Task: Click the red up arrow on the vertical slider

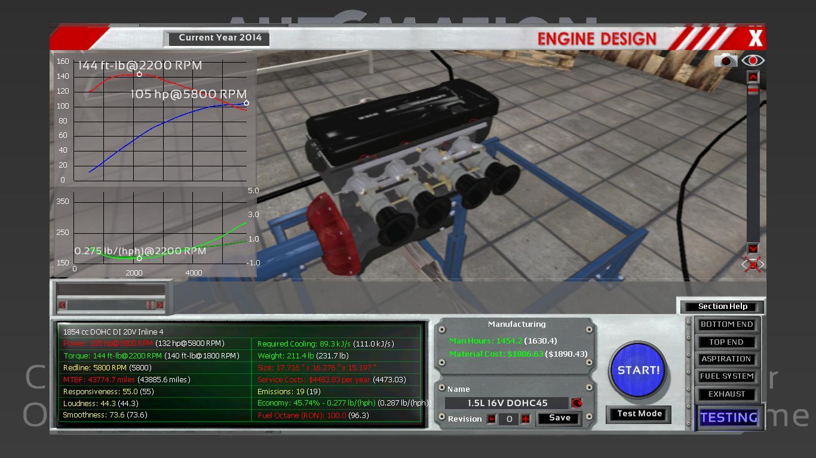Action: click(753, 77)
